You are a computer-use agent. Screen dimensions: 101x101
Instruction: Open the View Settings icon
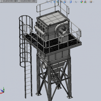click(91, 2)
